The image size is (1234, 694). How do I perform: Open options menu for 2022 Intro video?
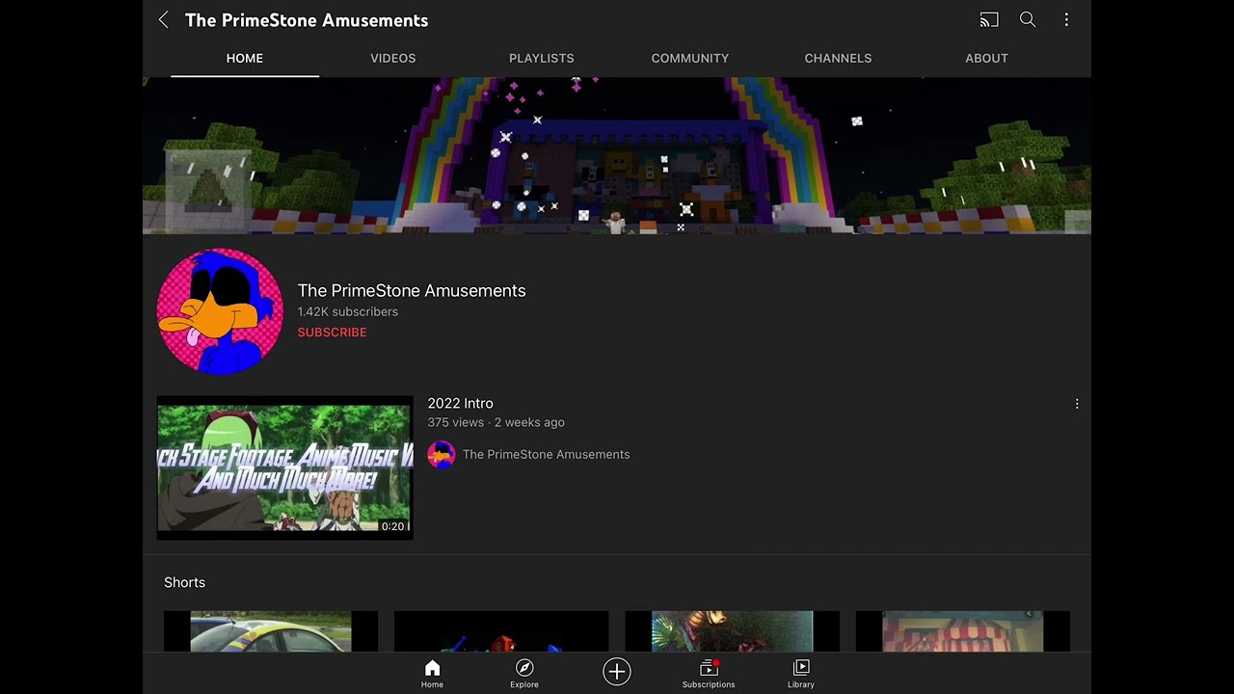click(x=1077, y=404)
